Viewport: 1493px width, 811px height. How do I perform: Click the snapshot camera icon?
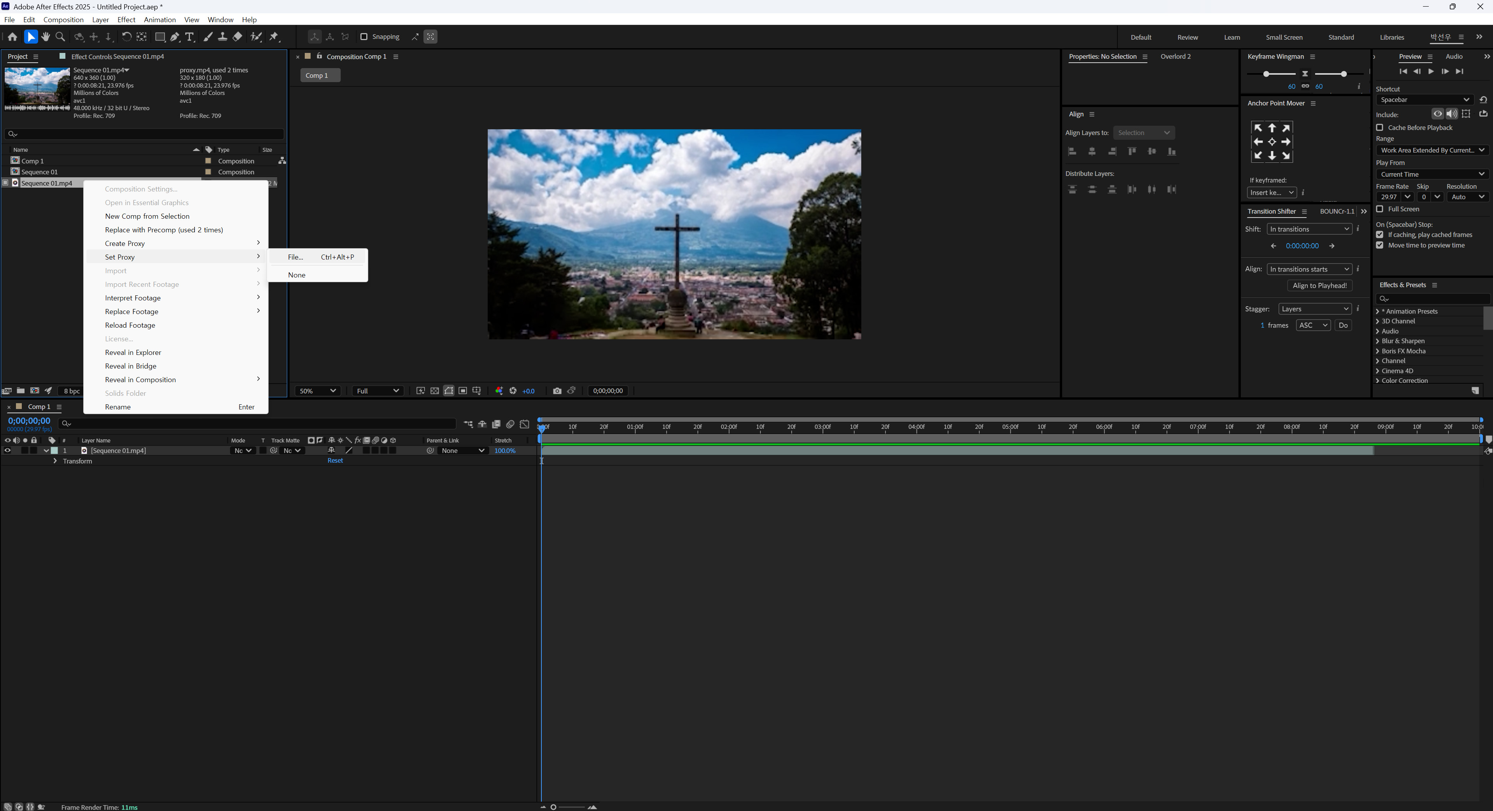[x=557, y=391]
